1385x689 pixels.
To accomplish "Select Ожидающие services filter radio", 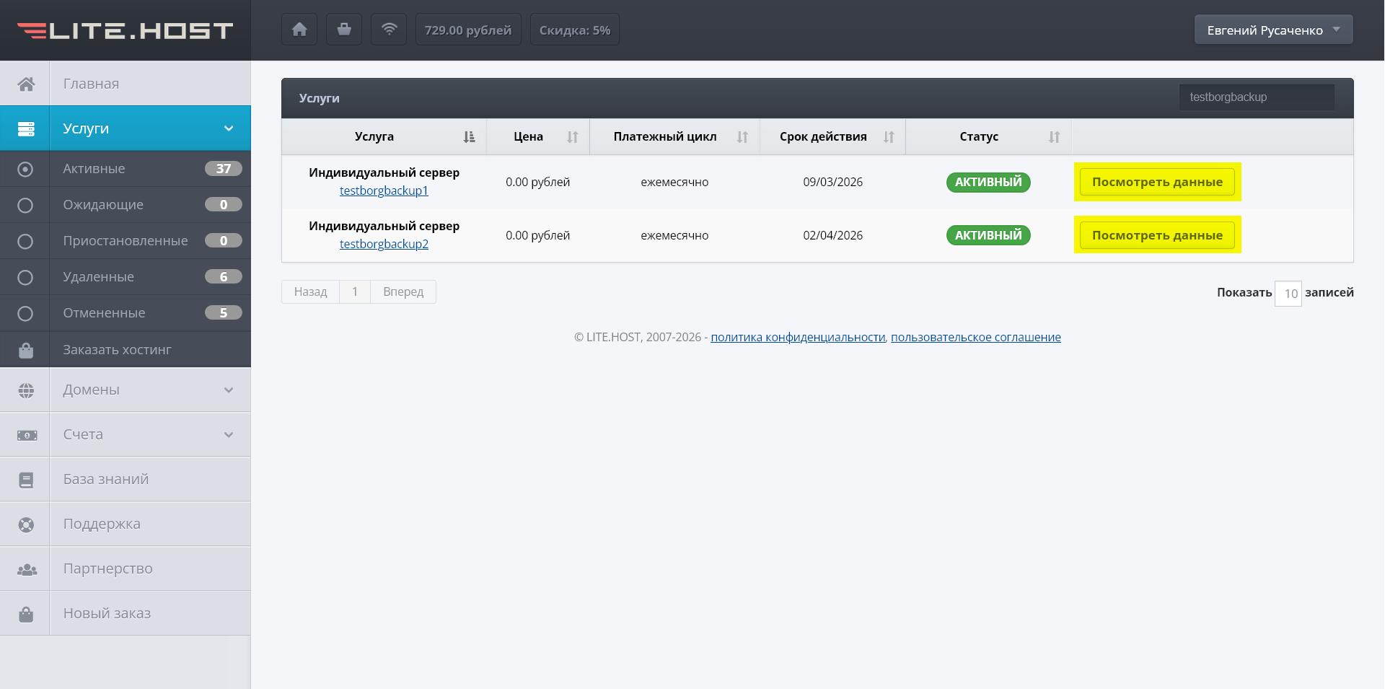I will tap(25, 205).
